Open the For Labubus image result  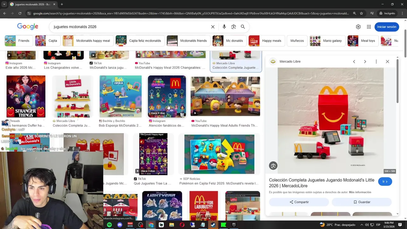pyautogui.click(x=204, y=206)
